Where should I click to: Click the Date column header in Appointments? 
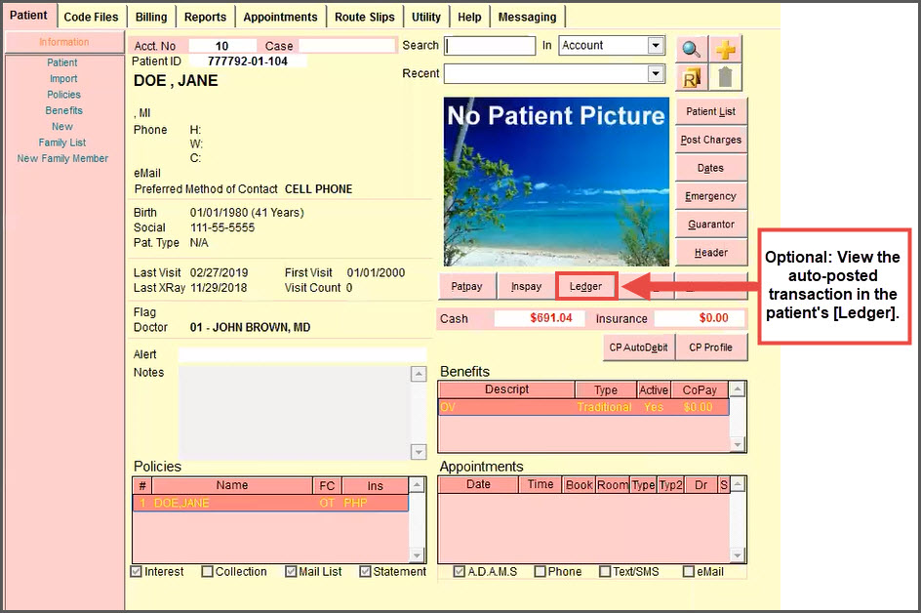click(x=478, y=484)
